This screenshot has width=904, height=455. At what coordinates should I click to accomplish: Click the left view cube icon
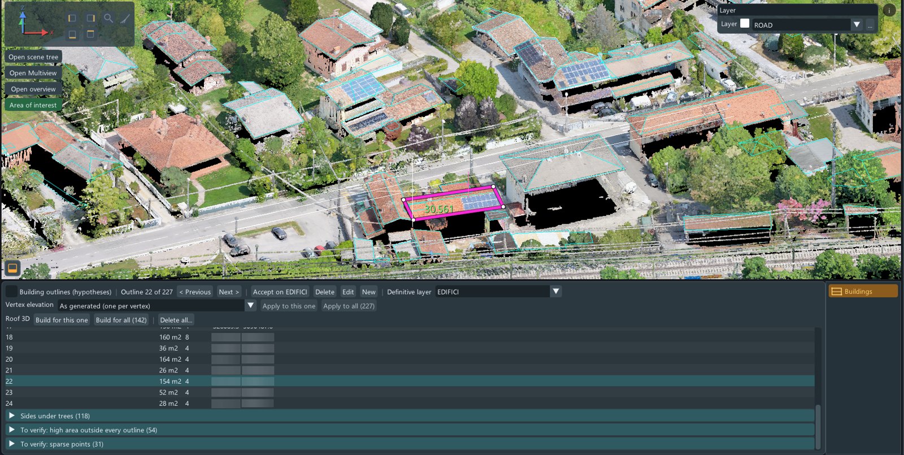coord(72,18)
